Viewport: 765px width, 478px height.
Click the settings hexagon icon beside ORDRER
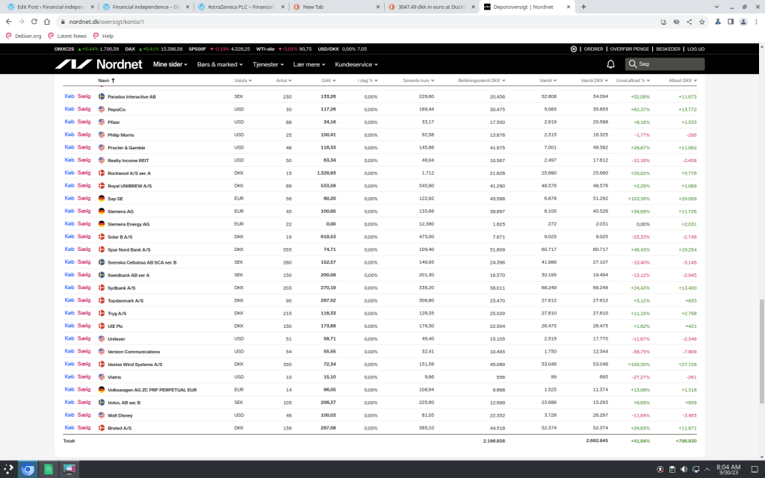(x=574, y=49)
